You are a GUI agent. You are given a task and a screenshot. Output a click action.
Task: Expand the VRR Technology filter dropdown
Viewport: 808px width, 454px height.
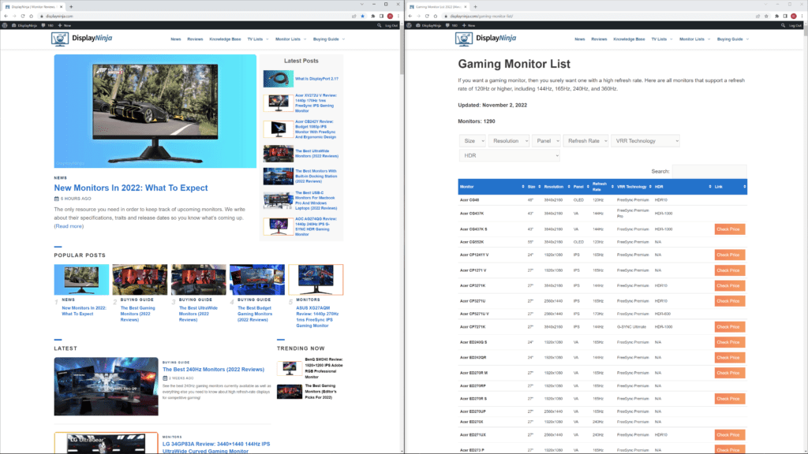coord(647,140)
